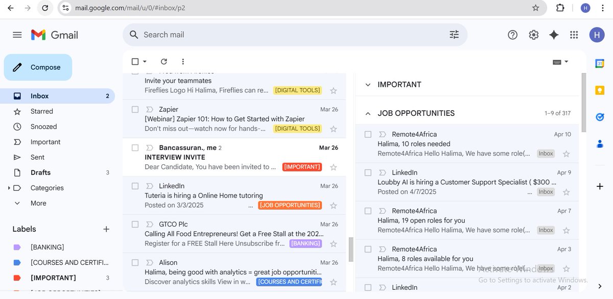Image resolution: width=613 pixels, height=299 pixels.
Task: Collapse the JOB OPPORTUNITIES section
Action: point(368,113)
